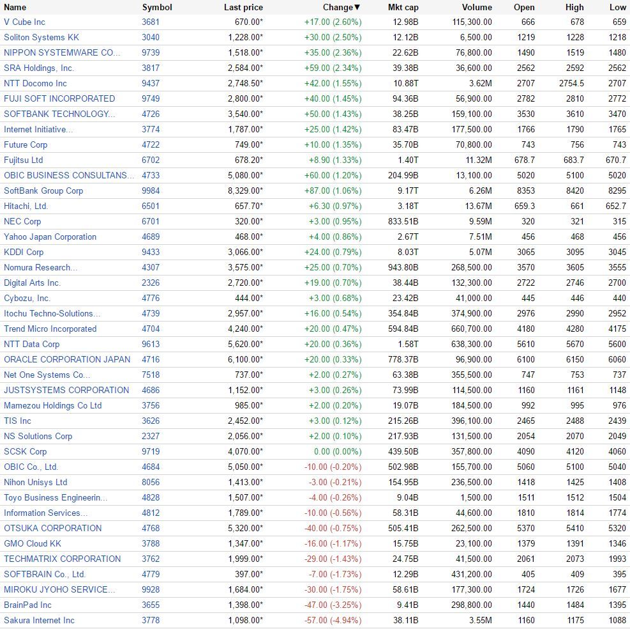Open Cybozu, Inc. link
630x629 pixels.
pyautogui.click(x=27, y=299)
